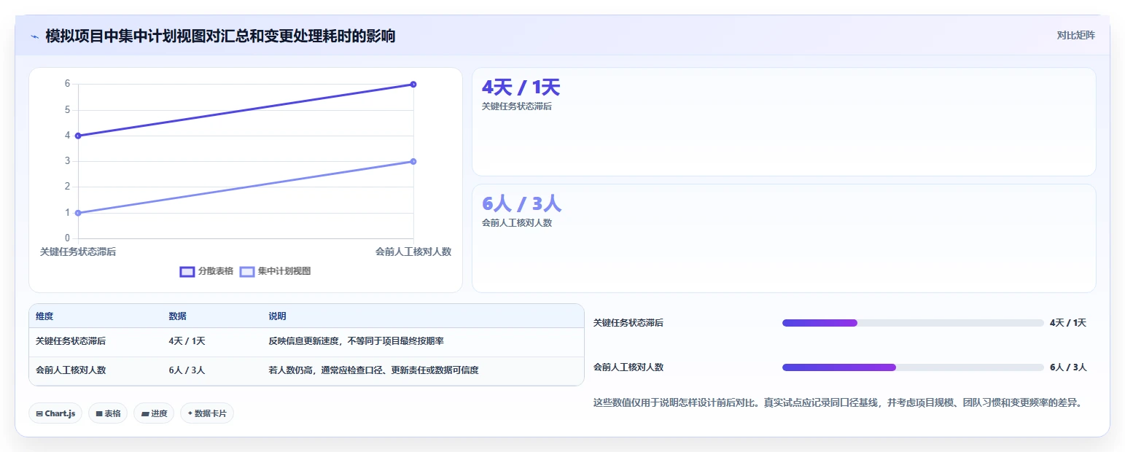Click table cell 4天 / 1天
Screen dimensions: 1125x452
pyautogui.click(x=187, y=341)
